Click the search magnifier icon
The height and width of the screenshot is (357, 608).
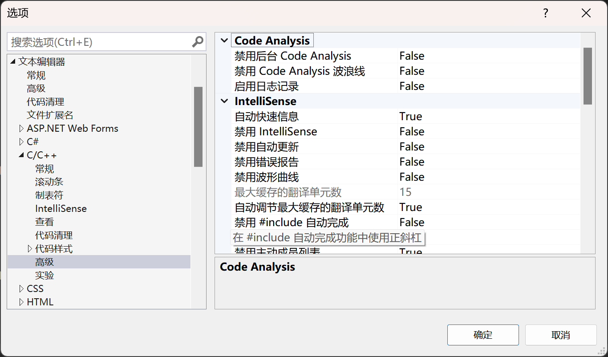point(197,42)
